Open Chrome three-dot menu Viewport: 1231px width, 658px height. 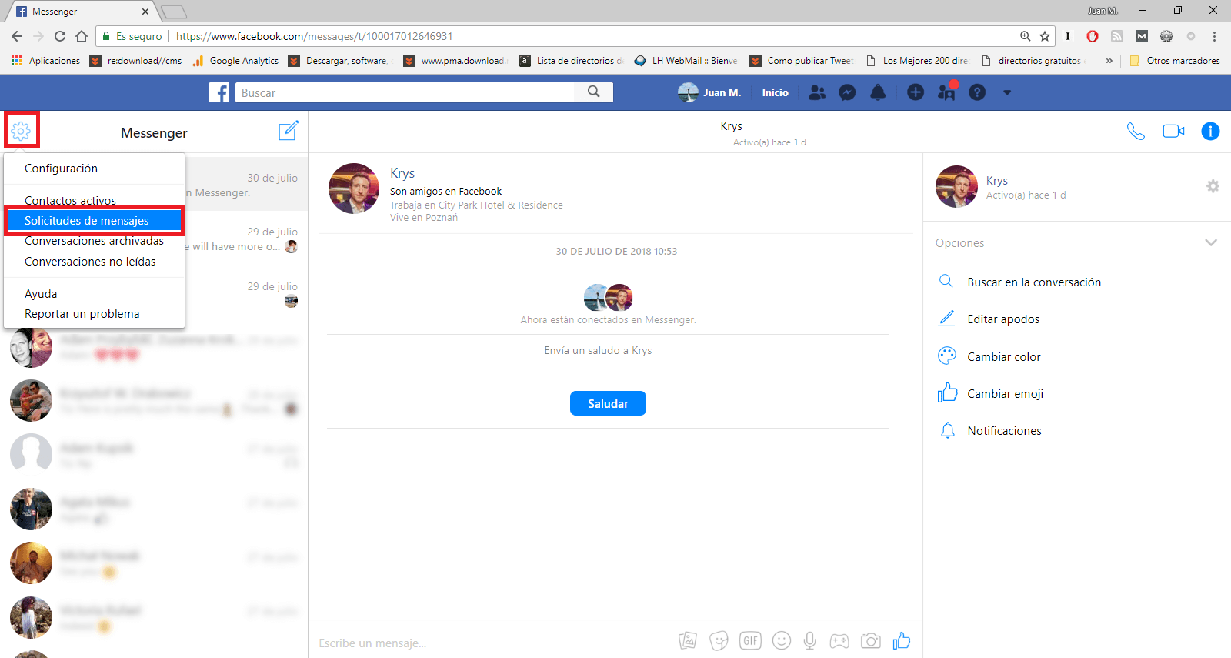tap(1214, 36)
